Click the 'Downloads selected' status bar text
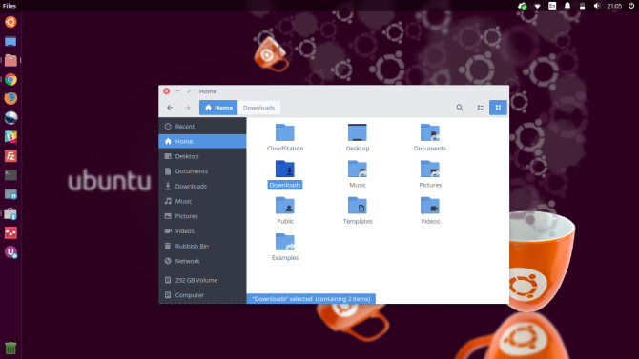Image resolution: width=639 pixels, height=359 pixels. point(311,299)
